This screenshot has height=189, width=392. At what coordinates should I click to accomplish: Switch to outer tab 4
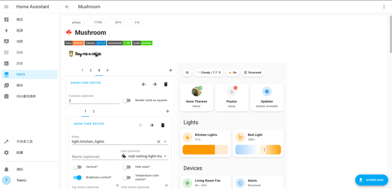coord(108,70)
